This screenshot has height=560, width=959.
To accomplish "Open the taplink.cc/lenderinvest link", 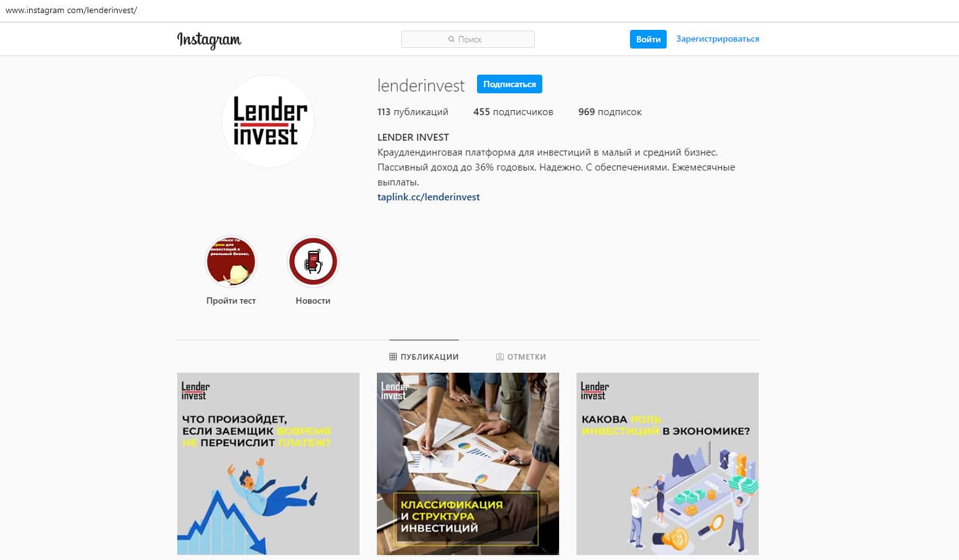I will 429,197.
